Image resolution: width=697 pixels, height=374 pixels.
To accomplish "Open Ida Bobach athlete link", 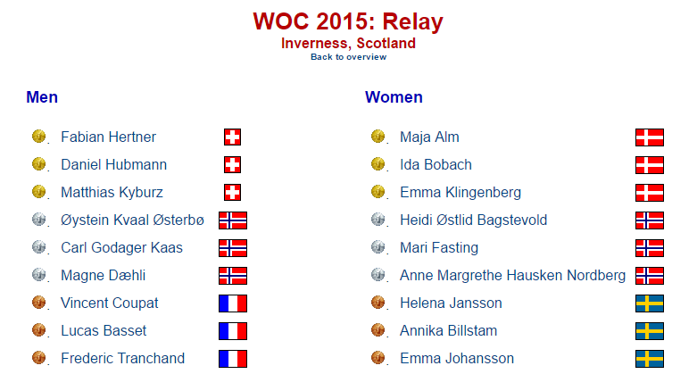I will [436, 164].
